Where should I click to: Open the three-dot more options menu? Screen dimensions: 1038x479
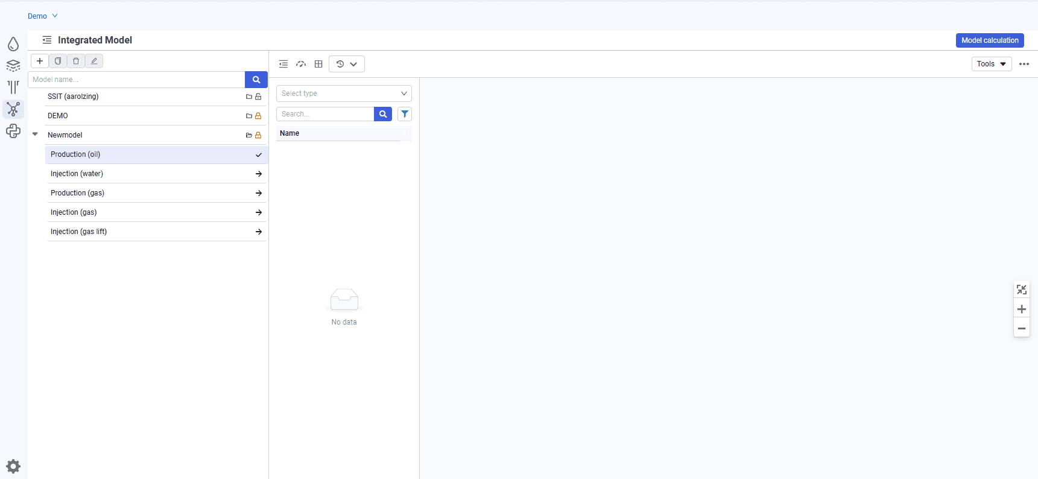[x=1024, y=64]
